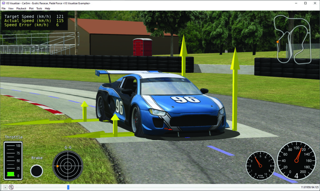Click the speedometer gauge
The height and width of the screenshot is (191, 320).
coord(296,160)
